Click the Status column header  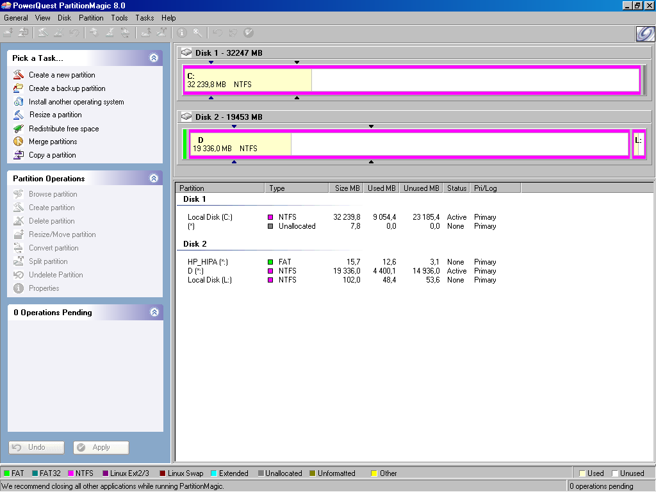456,188
